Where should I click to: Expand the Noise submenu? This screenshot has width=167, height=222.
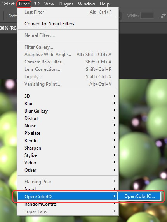pos(68,126)
